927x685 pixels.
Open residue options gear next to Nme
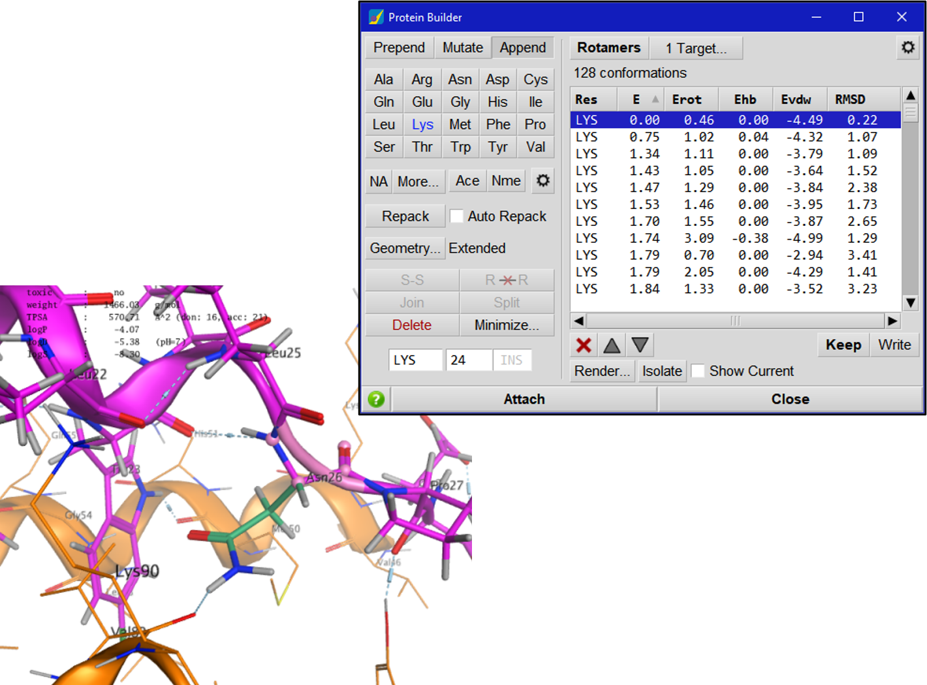tap(542, 181)
